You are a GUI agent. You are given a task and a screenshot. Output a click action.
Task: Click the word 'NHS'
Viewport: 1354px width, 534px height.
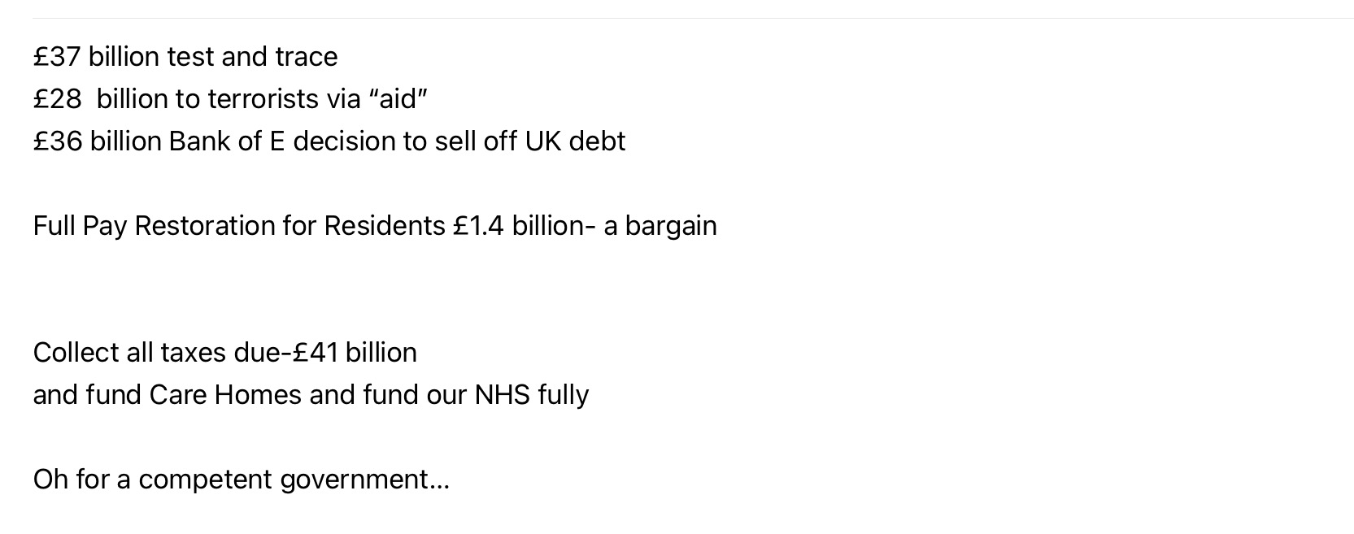[x=502, y=395]
